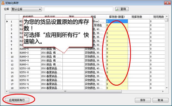Click the 库存数(新值) column header
This screenshot has height=106, width=172.
(x=117, y=17)
